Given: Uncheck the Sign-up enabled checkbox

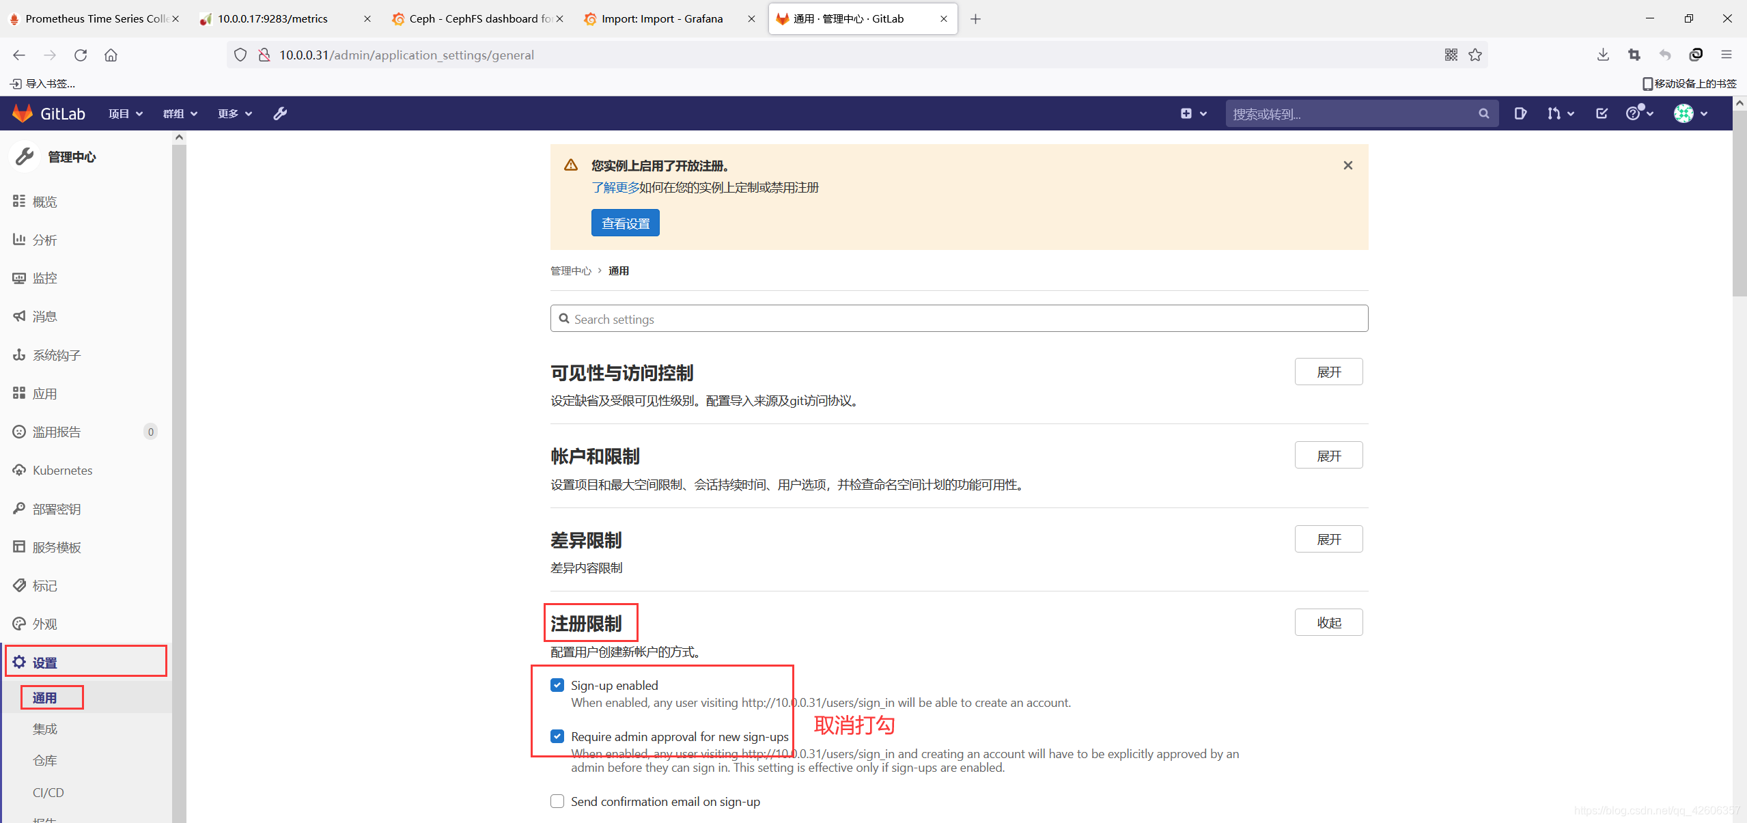Looking at the screenshot, I should click(557, 685).
